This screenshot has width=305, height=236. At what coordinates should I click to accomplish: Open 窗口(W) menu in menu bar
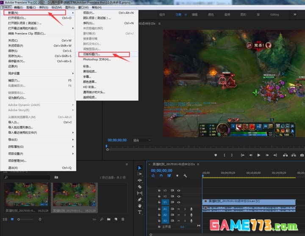coord(83,7)
